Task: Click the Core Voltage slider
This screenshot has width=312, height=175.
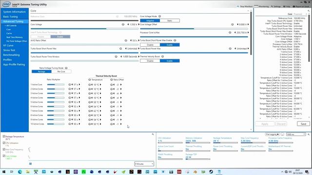Action: pos(84,29)
